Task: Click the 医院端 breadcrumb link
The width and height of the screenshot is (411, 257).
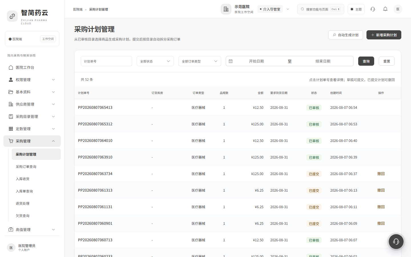Action: click(78, 9)
